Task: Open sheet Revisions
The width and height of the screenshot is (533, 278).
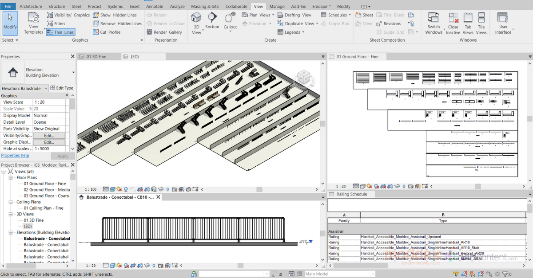Action: tap(388, 23)
